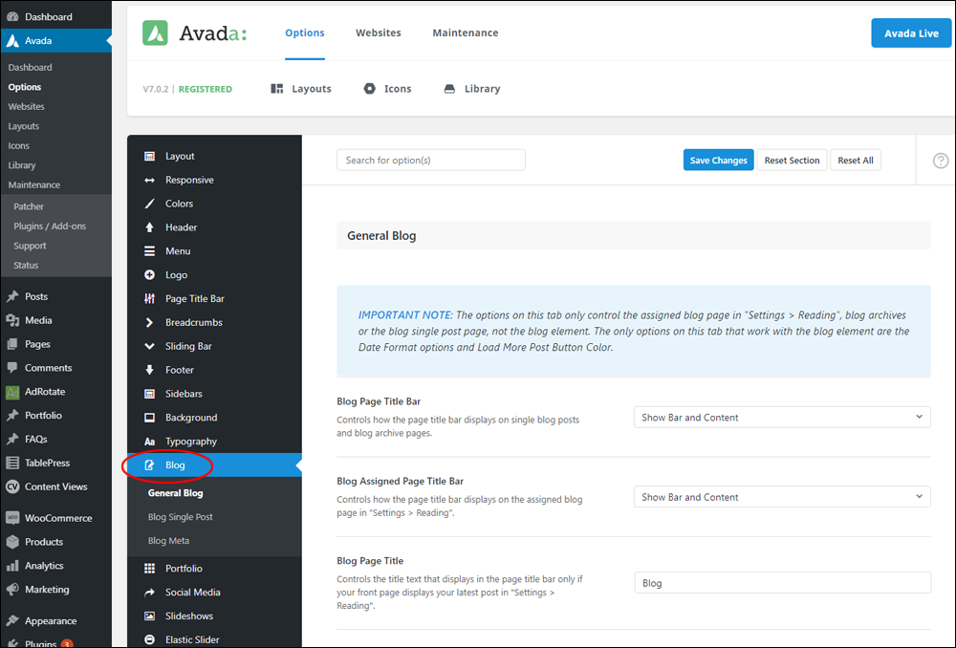This screenshot has height=648, width=956.
Task: Click the Reset All button
Action: click(856, 161)
